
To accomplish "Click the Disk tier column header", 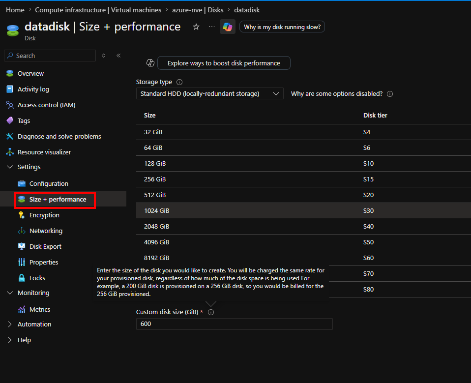I will click(x=375, y=116).
